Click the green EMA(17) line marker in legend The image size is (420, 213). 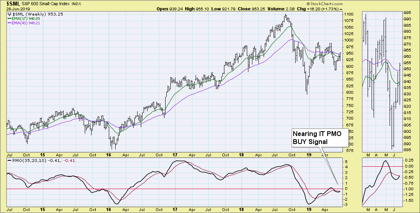[x=9, y=19]
